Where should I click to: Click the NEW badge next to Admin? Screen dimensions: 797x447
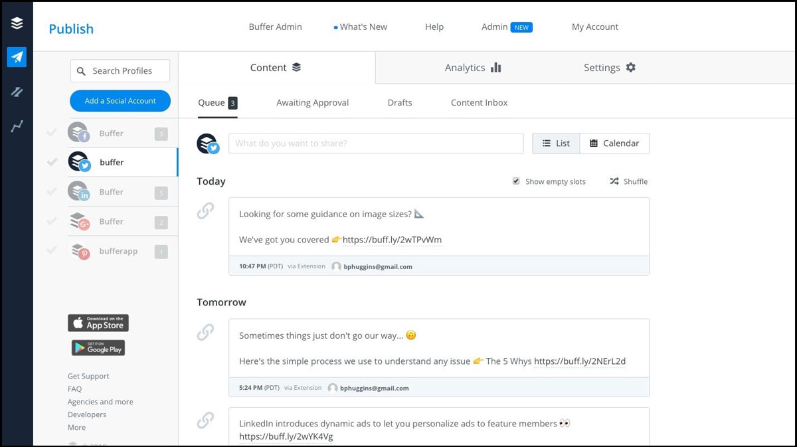[521, 27]
